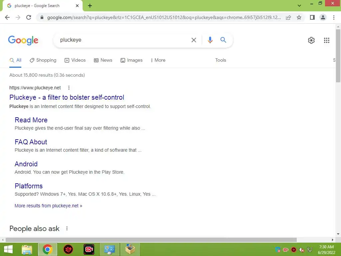
Task: Clear the search box with X
Action: click(193, 40)
